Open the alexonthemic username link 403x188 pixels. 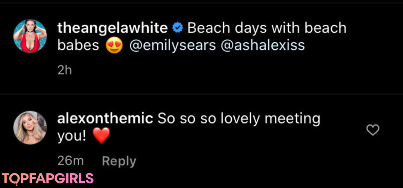point(105,119)
